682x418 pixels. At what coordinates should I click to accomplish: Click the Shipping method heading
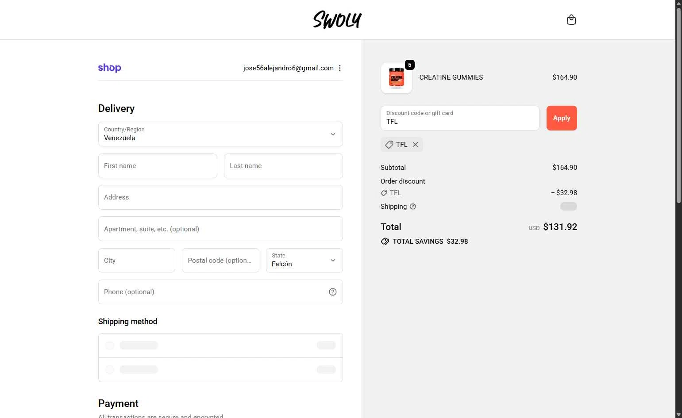coord(127,322)
